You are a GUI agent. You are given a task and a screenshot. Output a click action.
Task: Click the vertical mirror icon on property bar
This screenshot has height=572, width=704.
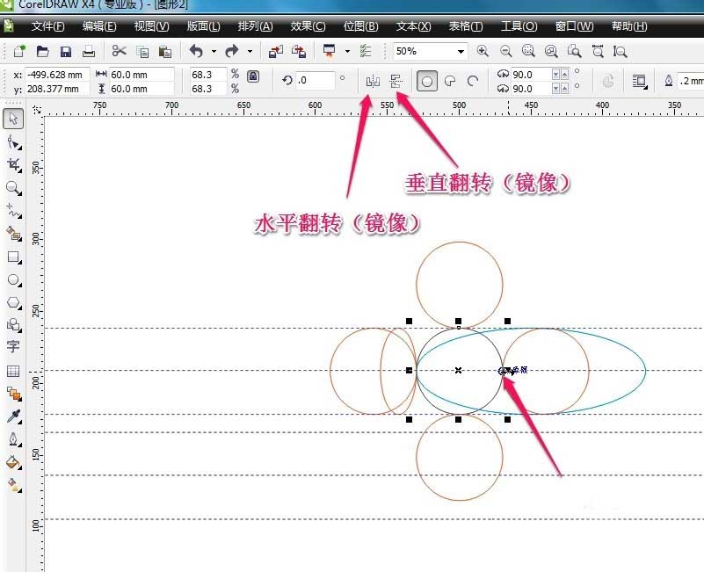(x=397, y=79)
